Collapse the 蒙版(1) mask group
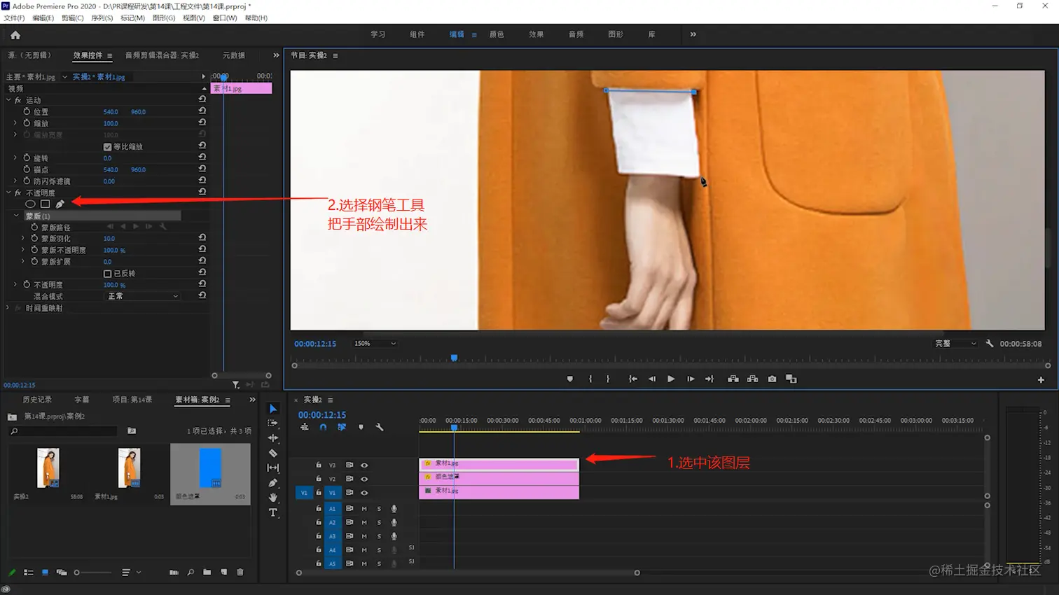This screenshot has width=1059, height=595. [17, 216]
